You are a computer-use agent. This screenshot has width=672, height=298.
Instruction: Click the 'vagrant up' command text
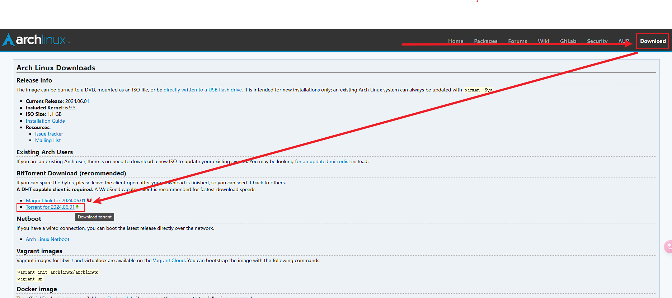(30, 279)
